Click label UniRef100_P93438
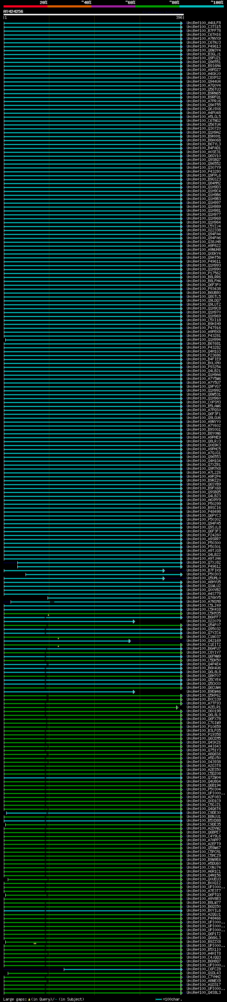Image resolution: width=227 pixels, height=1002 pixels. coord(204,289)
